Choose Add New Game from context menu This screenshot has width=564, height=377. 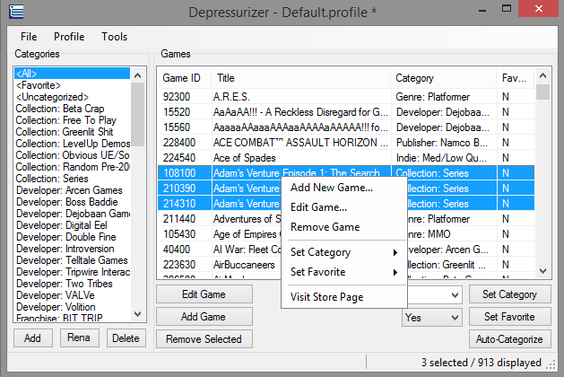coord(332,188)
